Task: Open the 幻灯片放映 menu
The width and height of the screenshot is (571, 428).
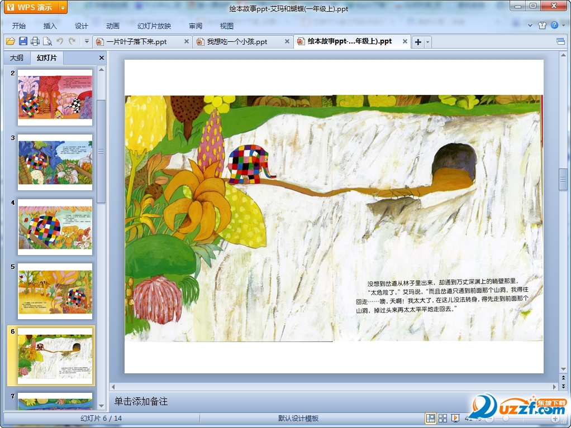Action: pyautogui.click(x=154, y=26)
